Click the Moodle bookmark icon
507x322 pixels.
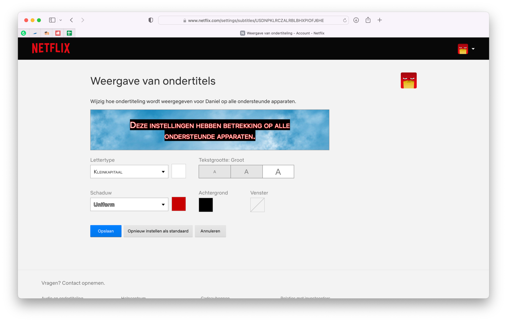(x=46, y=33)
